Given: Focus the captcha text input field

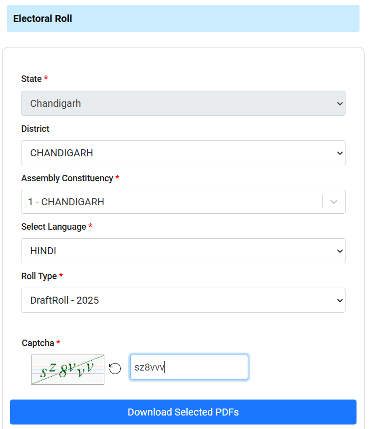Looking at the screenshot, I should 189,367.
